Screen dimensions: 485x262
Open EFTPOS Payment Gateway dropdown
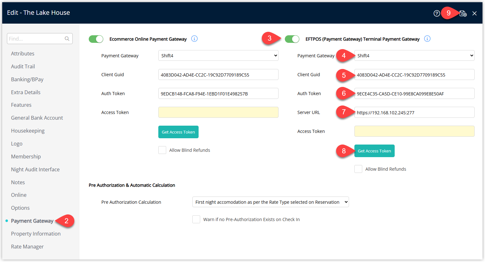414,55
